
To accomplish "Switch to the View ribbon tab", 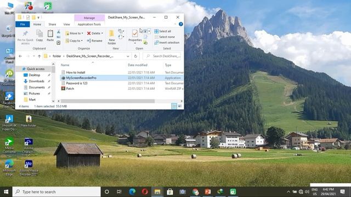I will point(66,24).
